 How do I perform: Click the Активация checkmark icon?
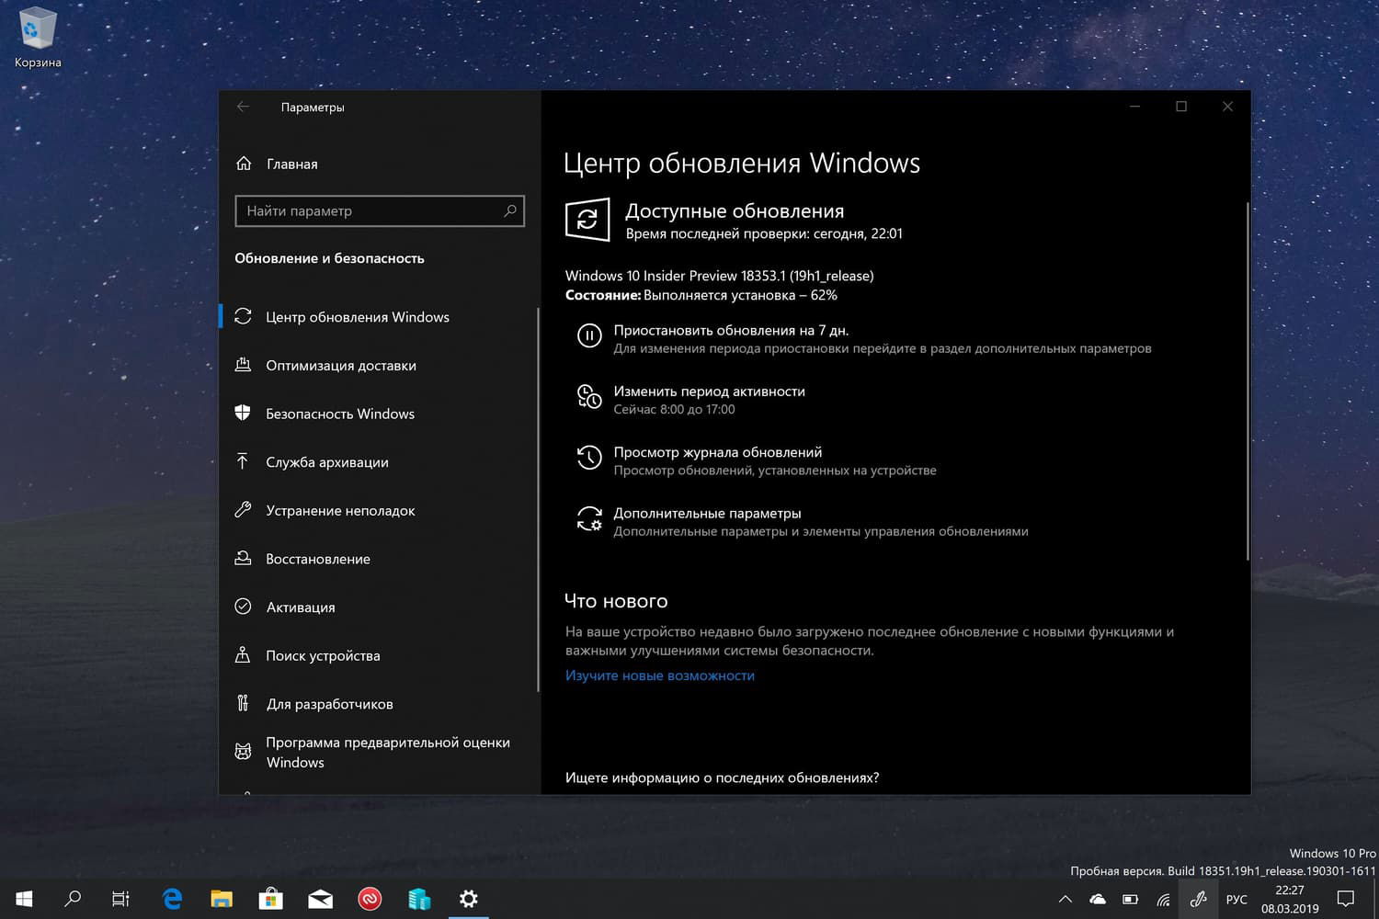pyautogui.click(x=243, y=607)
